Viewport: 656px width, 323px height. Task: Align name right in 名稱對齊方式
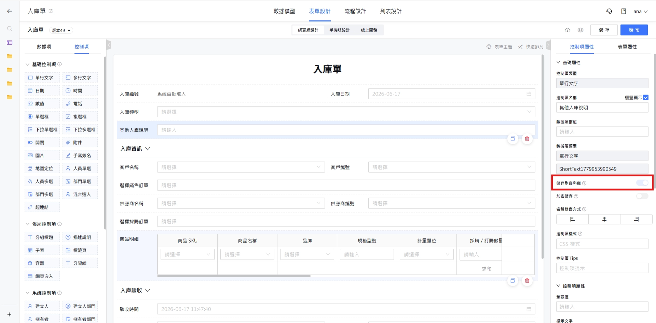(x=636, y=219)
